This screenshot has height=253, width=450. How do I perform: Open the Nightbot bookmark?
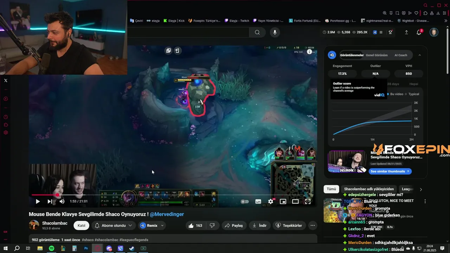click(413, 21)
